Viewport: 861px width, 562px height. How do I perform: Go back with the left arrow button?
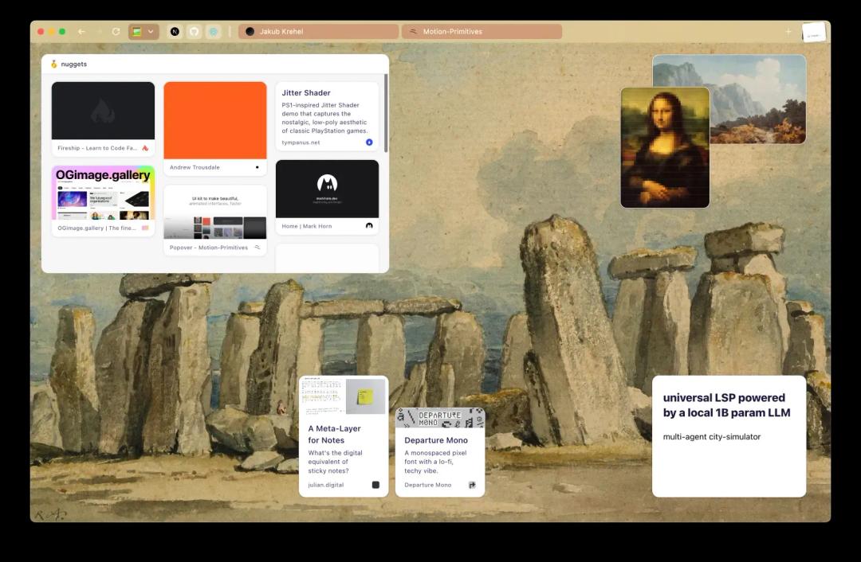(81, 32)
